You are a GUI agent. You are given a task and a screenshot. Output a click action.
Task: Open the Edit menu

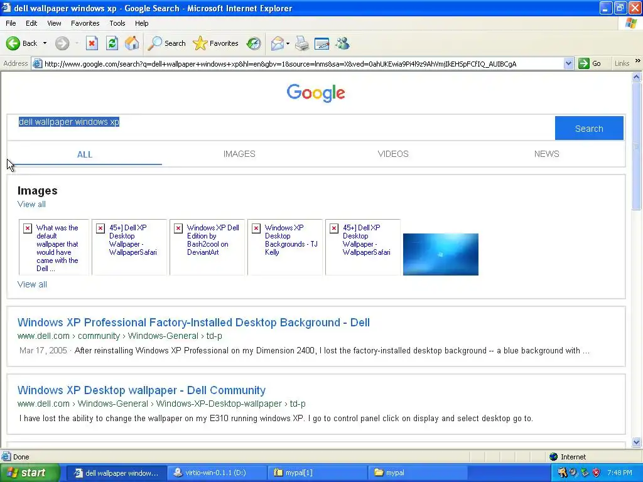click(31, 23)
